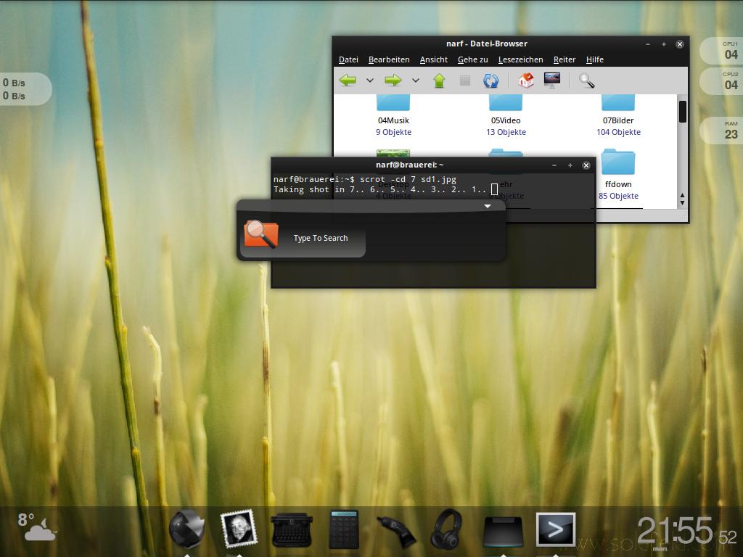Screen dimensions: 743x557
Task: Click the greyed stop loading button
Action: (x=465, y=81)
